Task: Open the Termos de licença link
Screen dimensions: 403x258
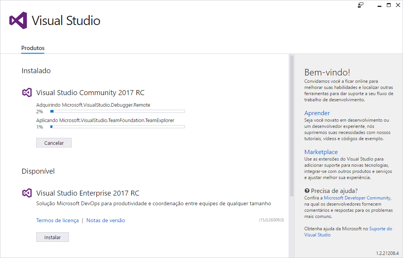Action: coord(57,220)
